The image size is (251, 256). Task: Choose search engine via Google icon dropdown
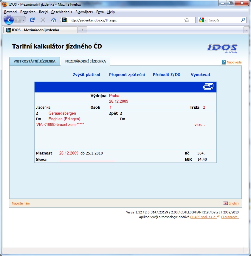[x=202, y=20]
